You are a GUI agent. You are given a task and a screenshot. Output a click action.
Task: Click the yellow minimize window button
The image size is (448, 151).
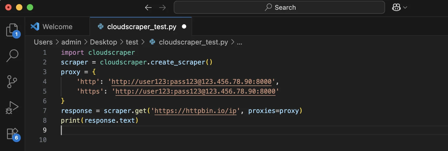(19, 7)
